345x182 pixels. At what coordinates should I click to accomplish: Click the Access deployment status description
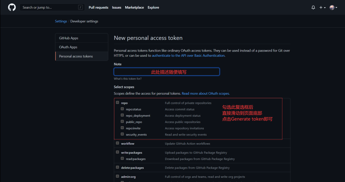pyautogui.click(x=183, y=116)
